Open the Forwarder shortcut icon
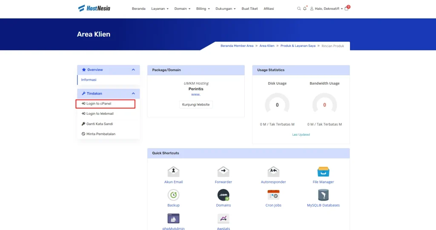The width and height of the screenshot is (436, 230). [223, 172]
